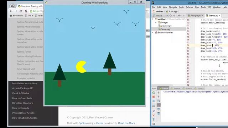
Task: Open How to Compile link
Action: coord(21,108)
